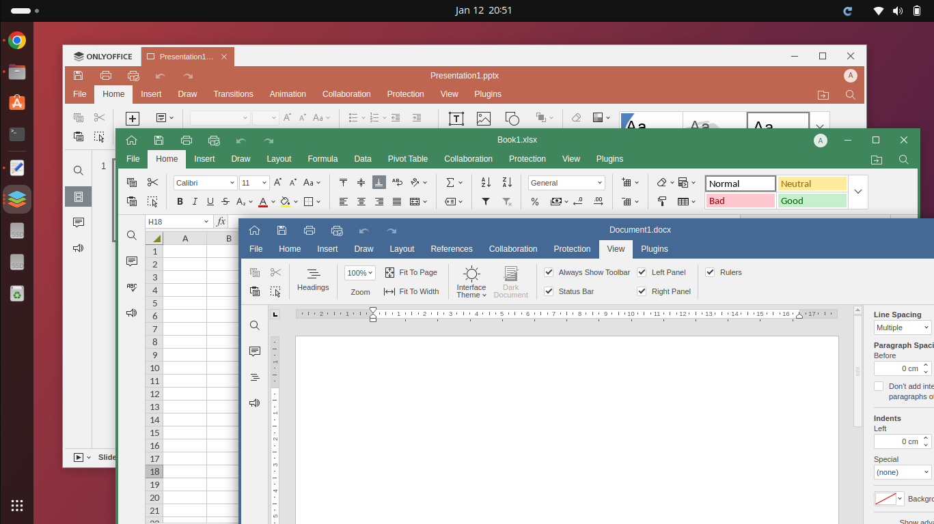The height and width of the screenshot is (524, 934).
Task: Apply the Good cell style
Action: coord(812,201)
